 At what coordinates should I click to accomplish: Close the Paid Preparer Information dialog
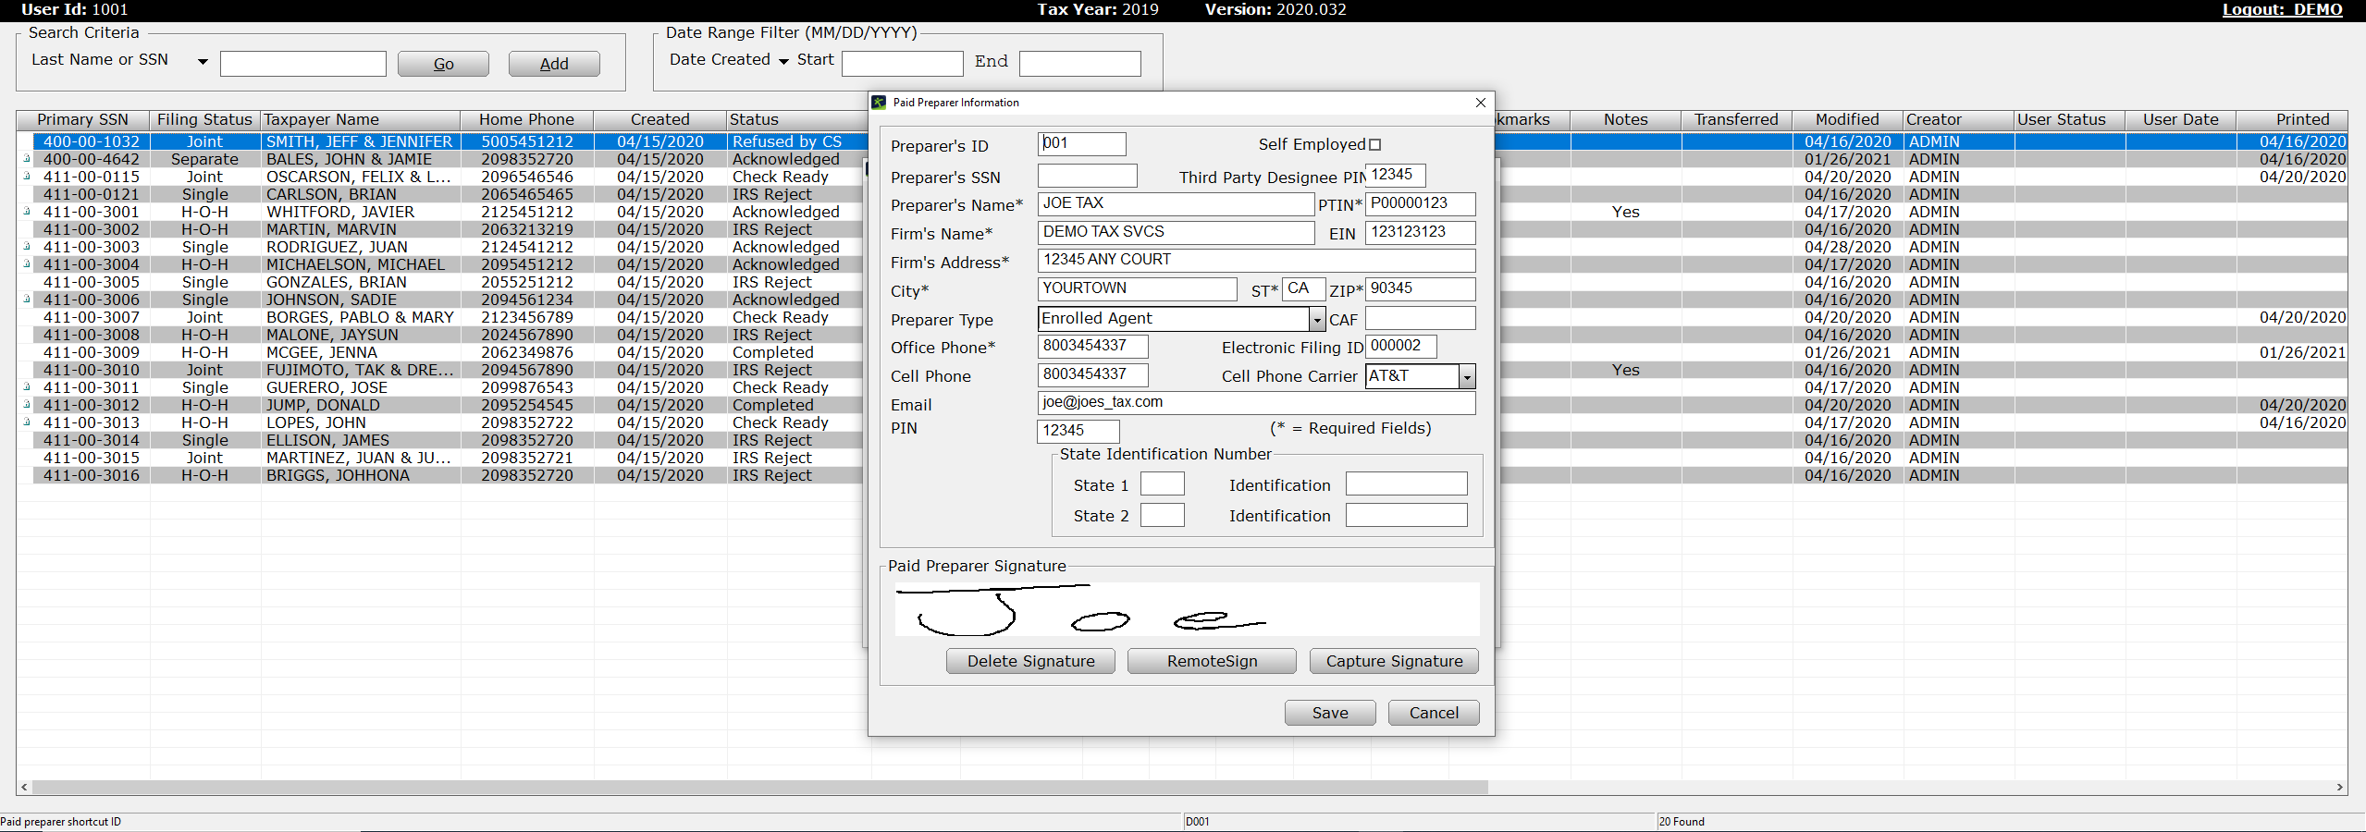click(1480, 103)
